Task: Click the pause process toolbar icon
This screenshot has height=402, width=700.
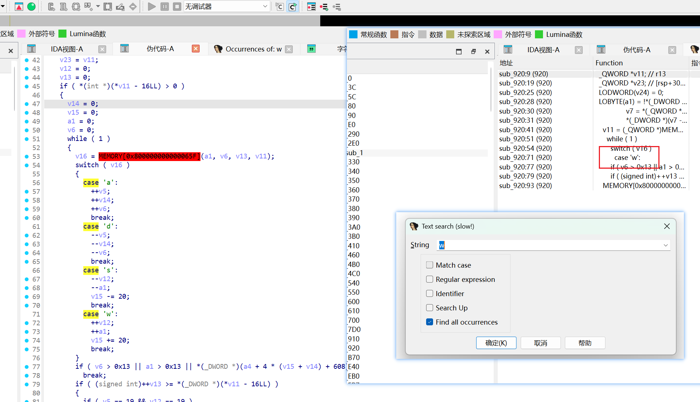Action: (165, 7)
